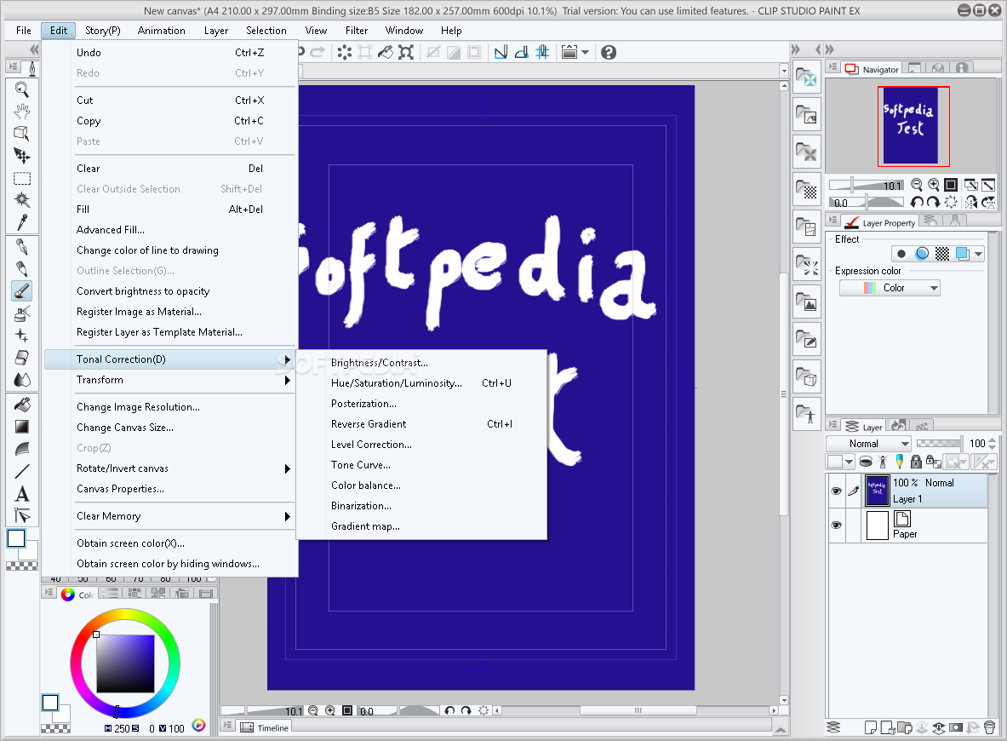Expand the Clear Memory submenu
Viewport: 1007px width, 741px height.
pos(287,516)
